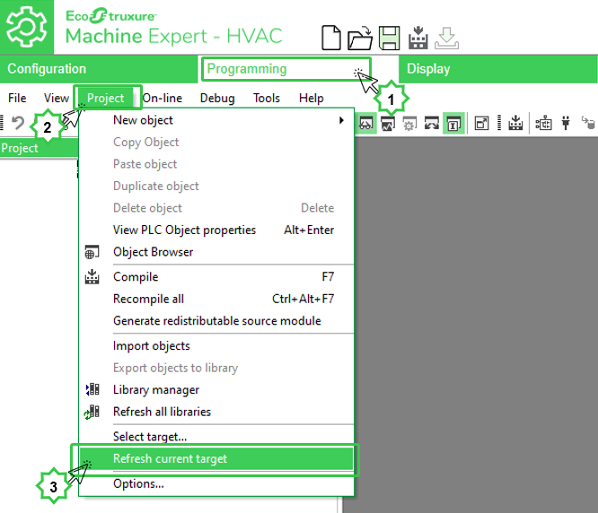
Task: Click the disabled Delete object entry
Action: coord(216,208)
